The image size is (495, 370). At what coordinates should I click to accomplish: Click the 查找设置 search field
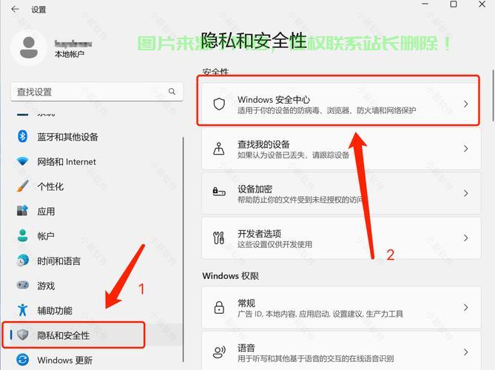pos(97,92)
